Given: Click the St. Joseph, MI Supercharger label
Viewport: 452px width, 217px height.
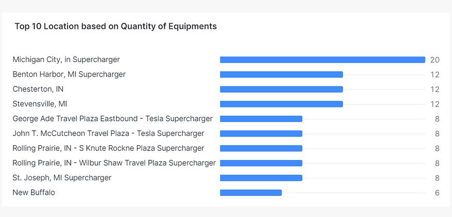Looking at the screenshot, I should [62, 178].
